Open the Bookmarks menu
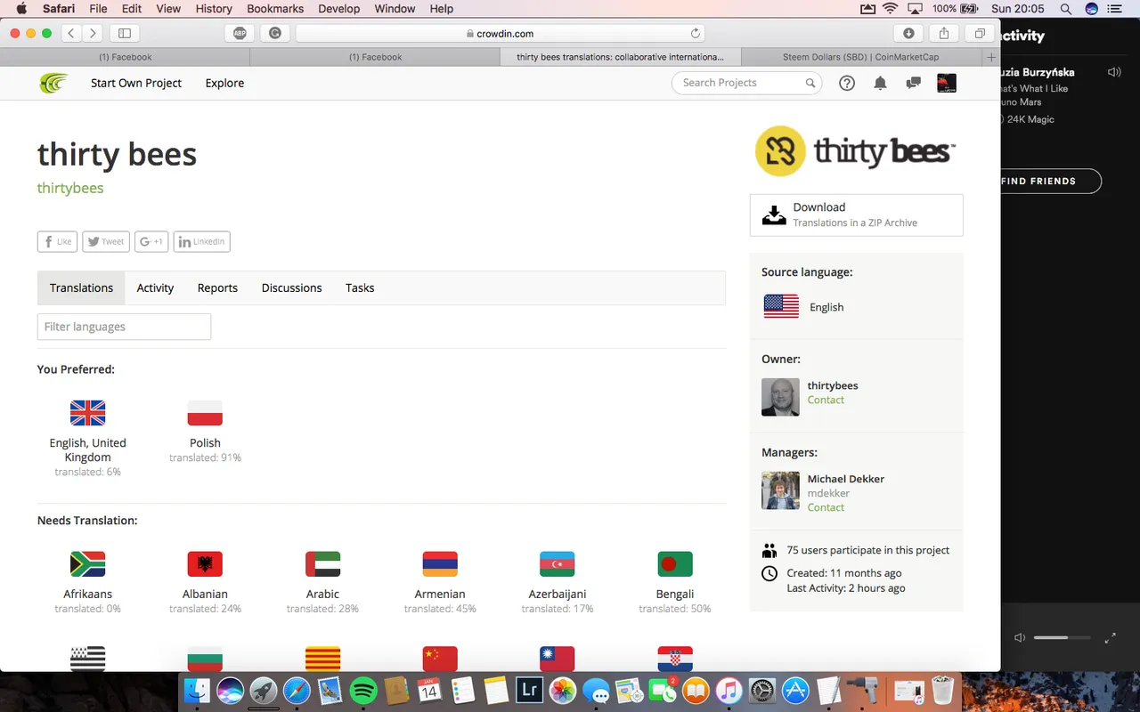The width and height of the screenshot is (1140, 712). coord(275,9)
